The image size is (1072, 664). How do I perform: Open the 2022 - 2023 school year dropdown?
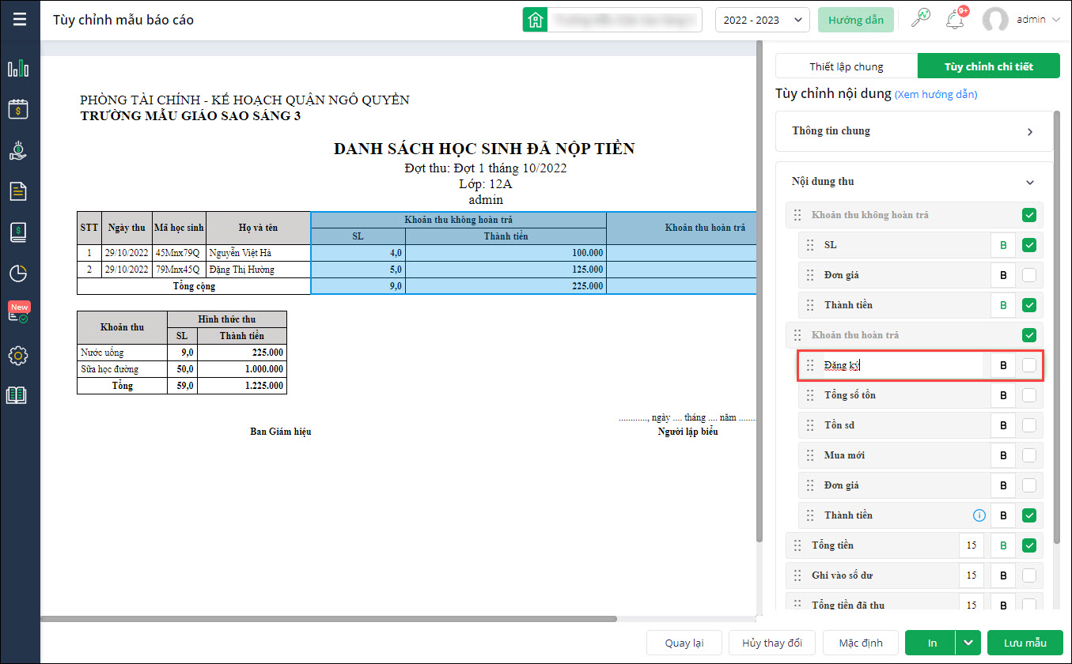pyautogui.click(x=761, y=20)
